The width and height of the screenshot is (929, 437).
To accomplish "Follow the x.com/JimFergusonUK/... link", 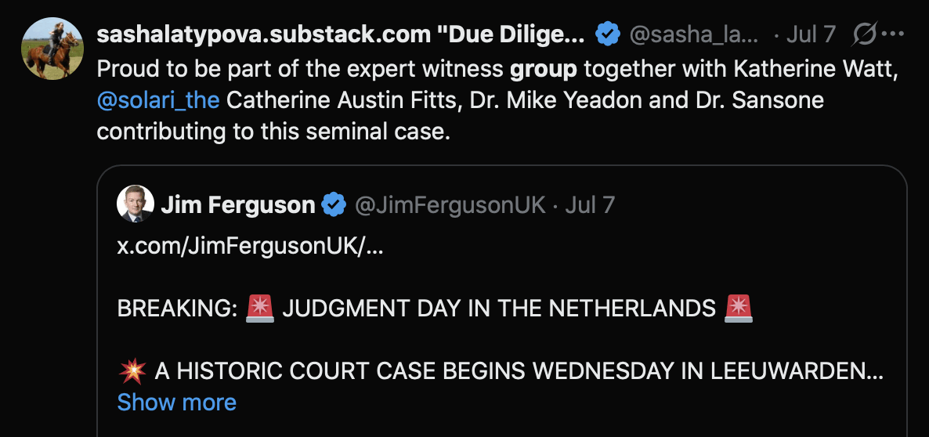I will click(x=251, y=246).
